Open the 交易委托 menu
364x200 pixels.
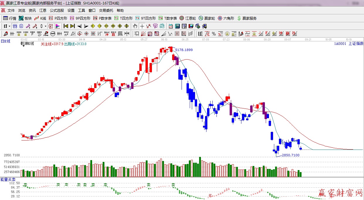[106, 11]
